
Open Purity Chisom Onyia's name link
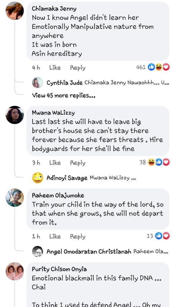coord(59,270)
